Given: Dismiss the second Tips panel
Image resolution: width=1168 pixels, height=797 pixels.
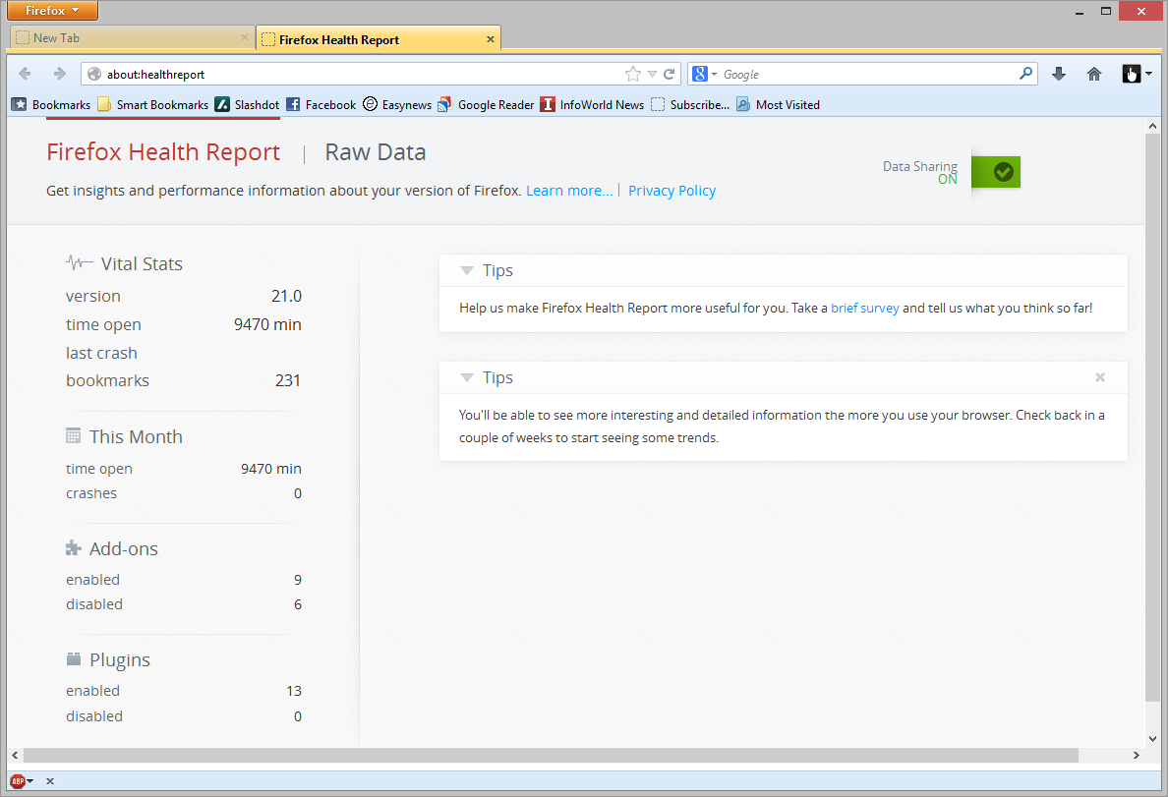Looking at the screenshot, I should [x=1100, y=377].
